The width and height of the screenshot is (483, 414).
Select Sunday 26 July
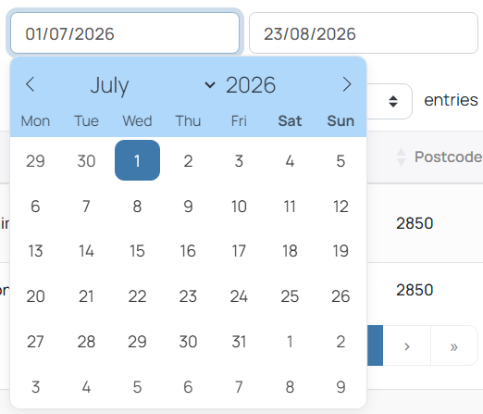341,296
